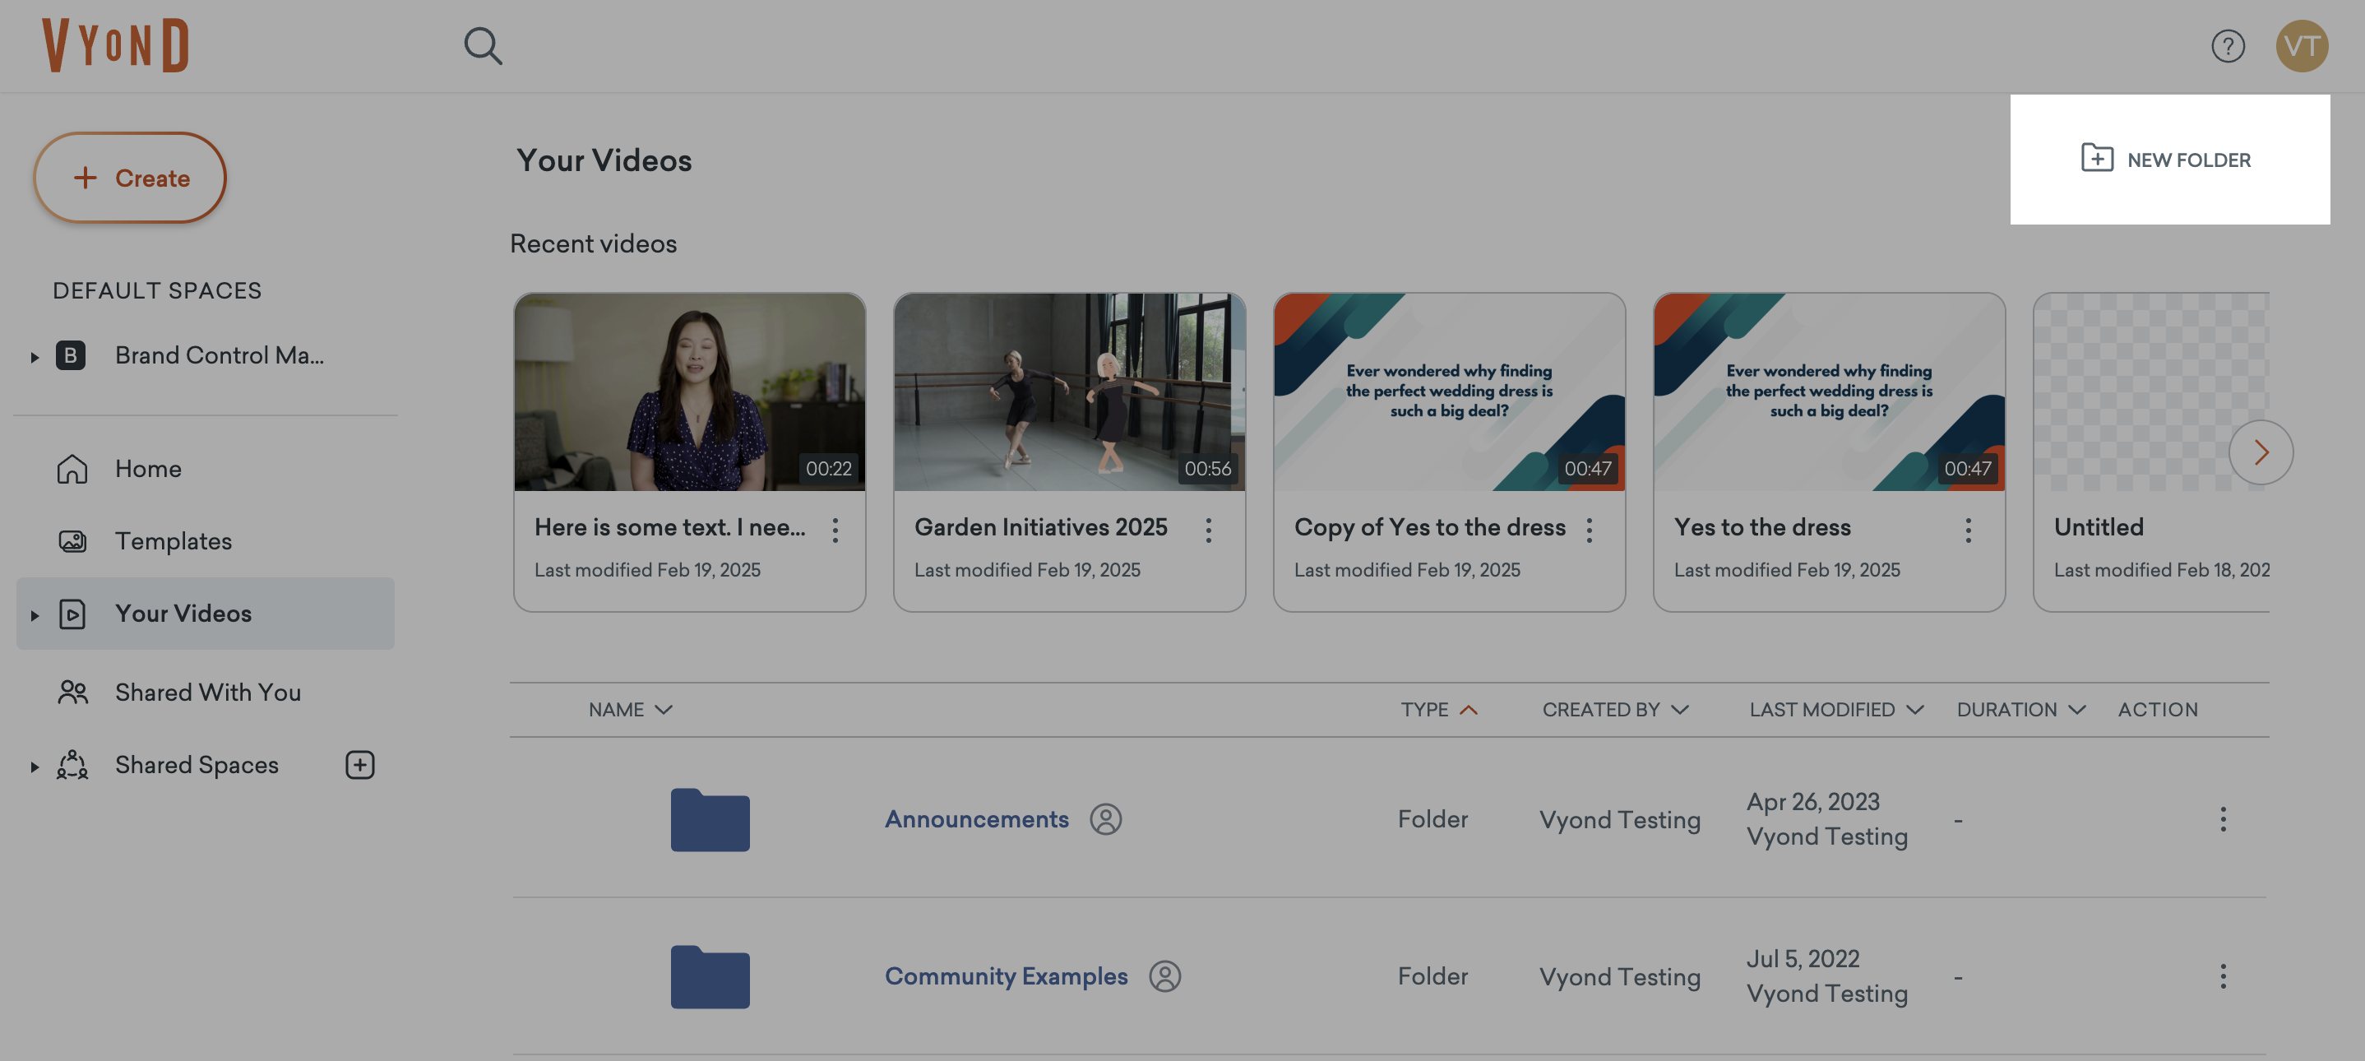Image resolution: width=2365 pixels, height=1061 pixels.
Task: Click the help question mark icon
Action: 2228,46
